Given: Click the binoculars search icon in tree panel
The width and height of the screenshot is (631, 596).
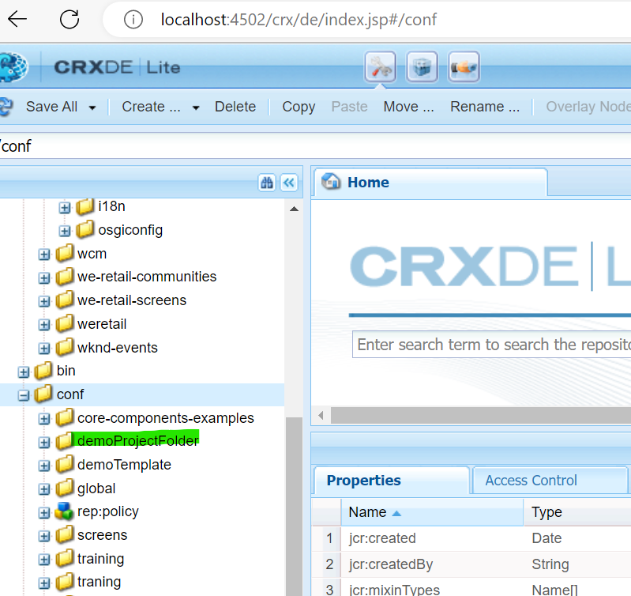Looking at the screenshot, I should 267,183.
